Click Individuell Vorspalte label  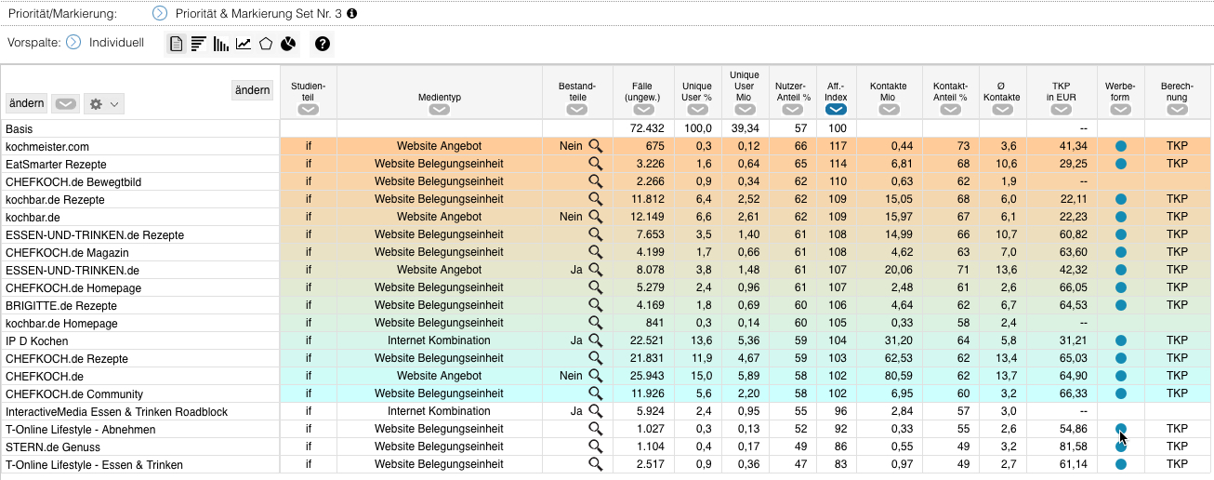pyautogui.click(x=116, y=42)
